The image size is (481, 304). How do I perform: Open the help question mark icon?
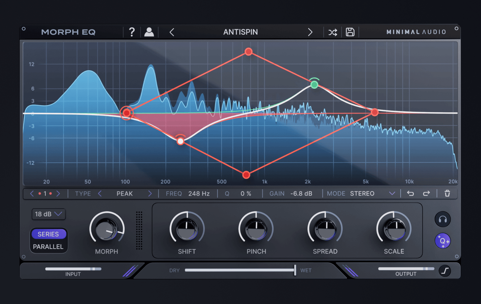132,32
